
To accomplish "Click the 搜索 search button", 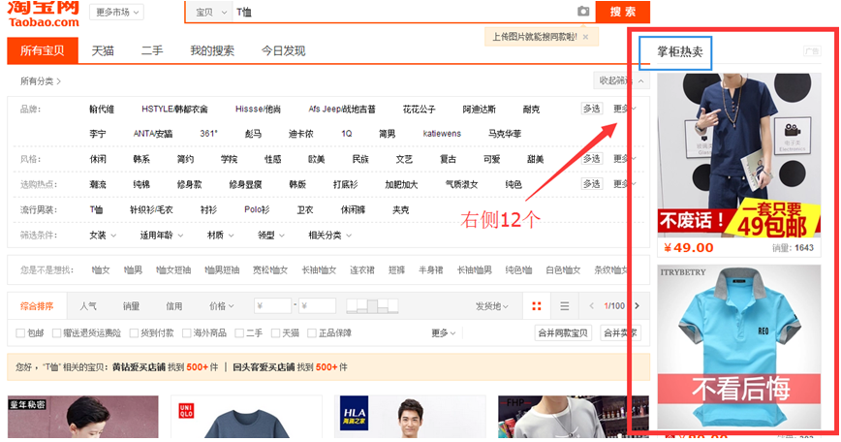I will (623, 12).
